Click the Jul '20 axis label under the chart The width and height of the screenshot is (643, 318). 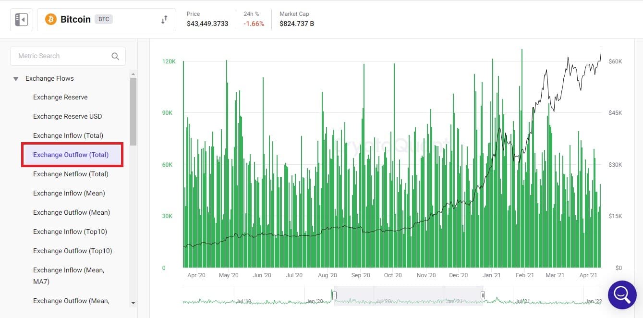294,275
